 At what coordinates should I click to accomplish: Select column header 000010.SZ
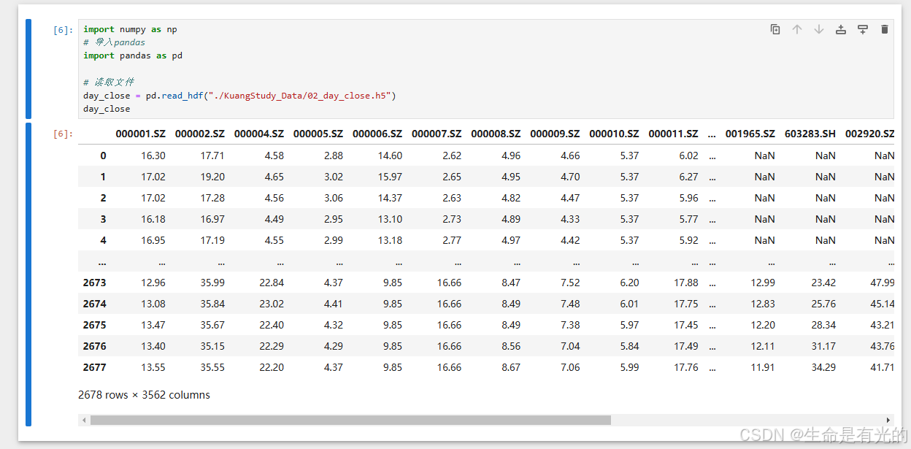[613, 134]
